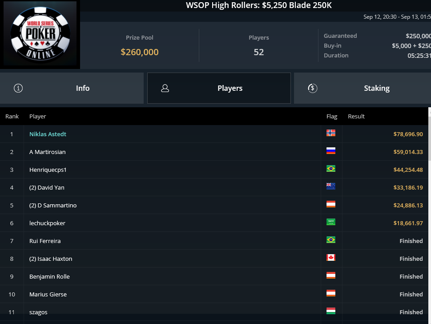Click the dollar coin Staking icon
431x324 pixels.
point(313,88)
